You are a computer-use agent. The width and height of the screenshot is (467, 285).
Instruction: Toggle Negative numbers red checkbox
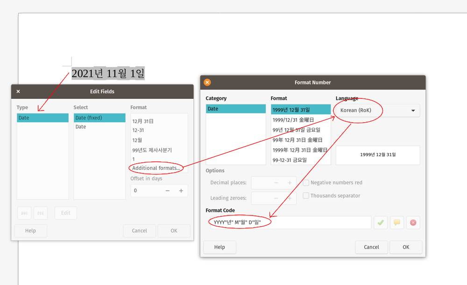click(306, 183)
